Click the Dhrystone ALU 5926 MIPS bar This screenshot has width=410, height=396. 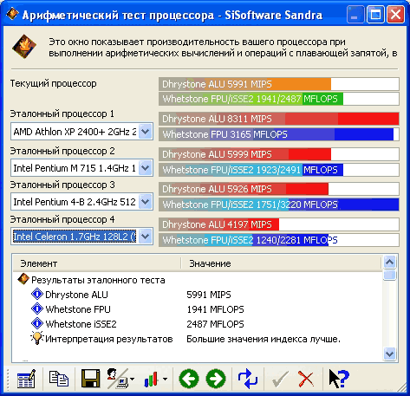coord(279,189)
